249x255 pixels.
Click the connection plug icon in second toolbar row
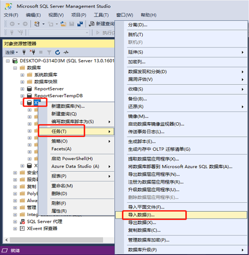click(12, 33)
